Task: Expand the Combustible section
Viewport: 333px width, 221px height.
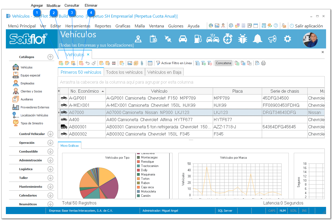Action: point(50,152)
